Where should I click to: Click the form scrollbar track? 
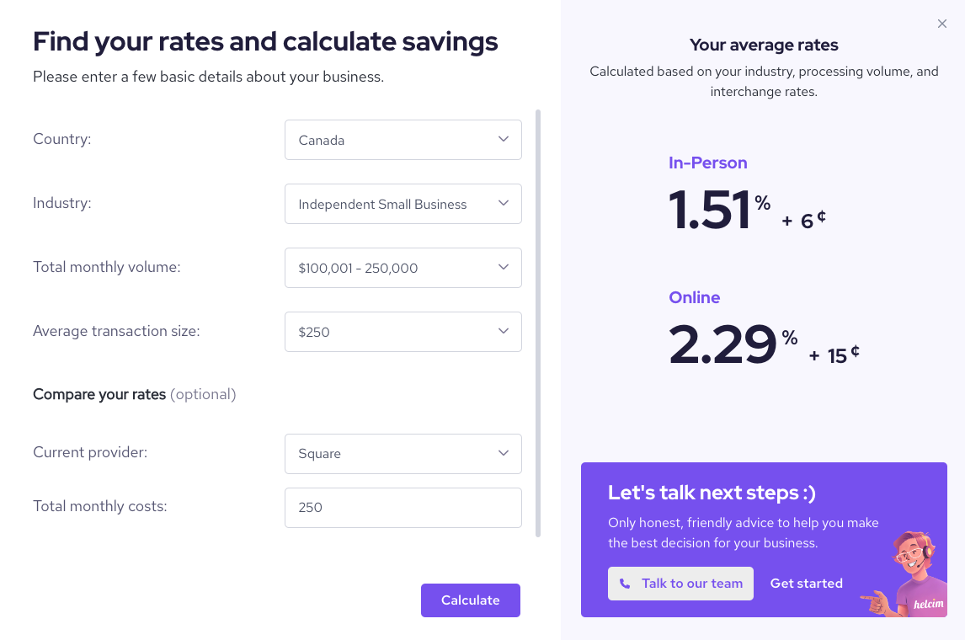click(x=539, y=328)
